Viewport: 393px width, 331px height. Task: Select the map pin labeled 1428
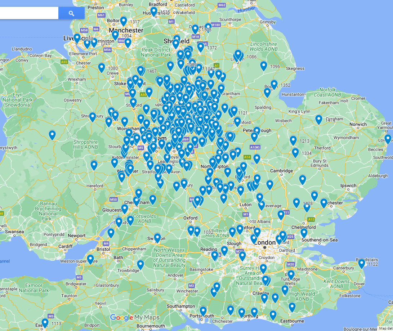296,203
